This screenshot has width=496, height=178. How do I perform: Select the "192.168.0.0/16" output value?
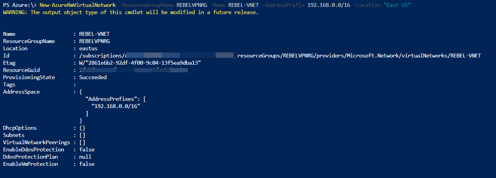(x=116, y=106)
